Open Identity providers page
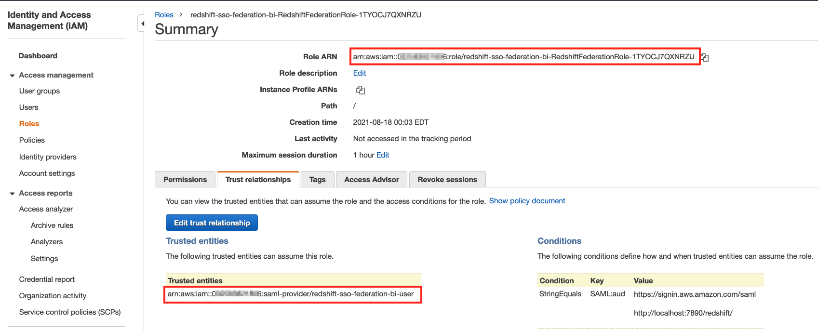The image size is (818, 331). (48, 157)
